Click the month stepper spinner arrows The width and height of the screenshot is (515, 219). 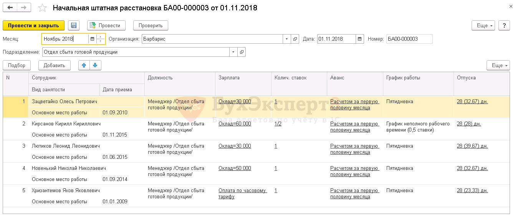[x=101, y=39]
